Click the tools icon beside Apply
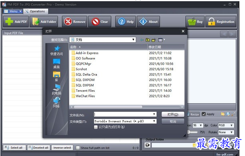 [x=233, y=114]
